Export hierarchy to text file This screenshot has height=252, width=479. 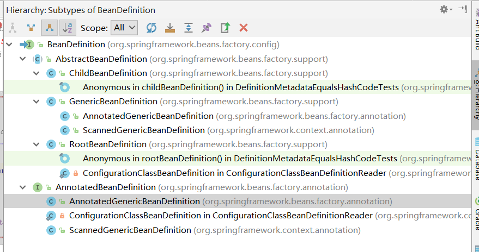point(225,28)
